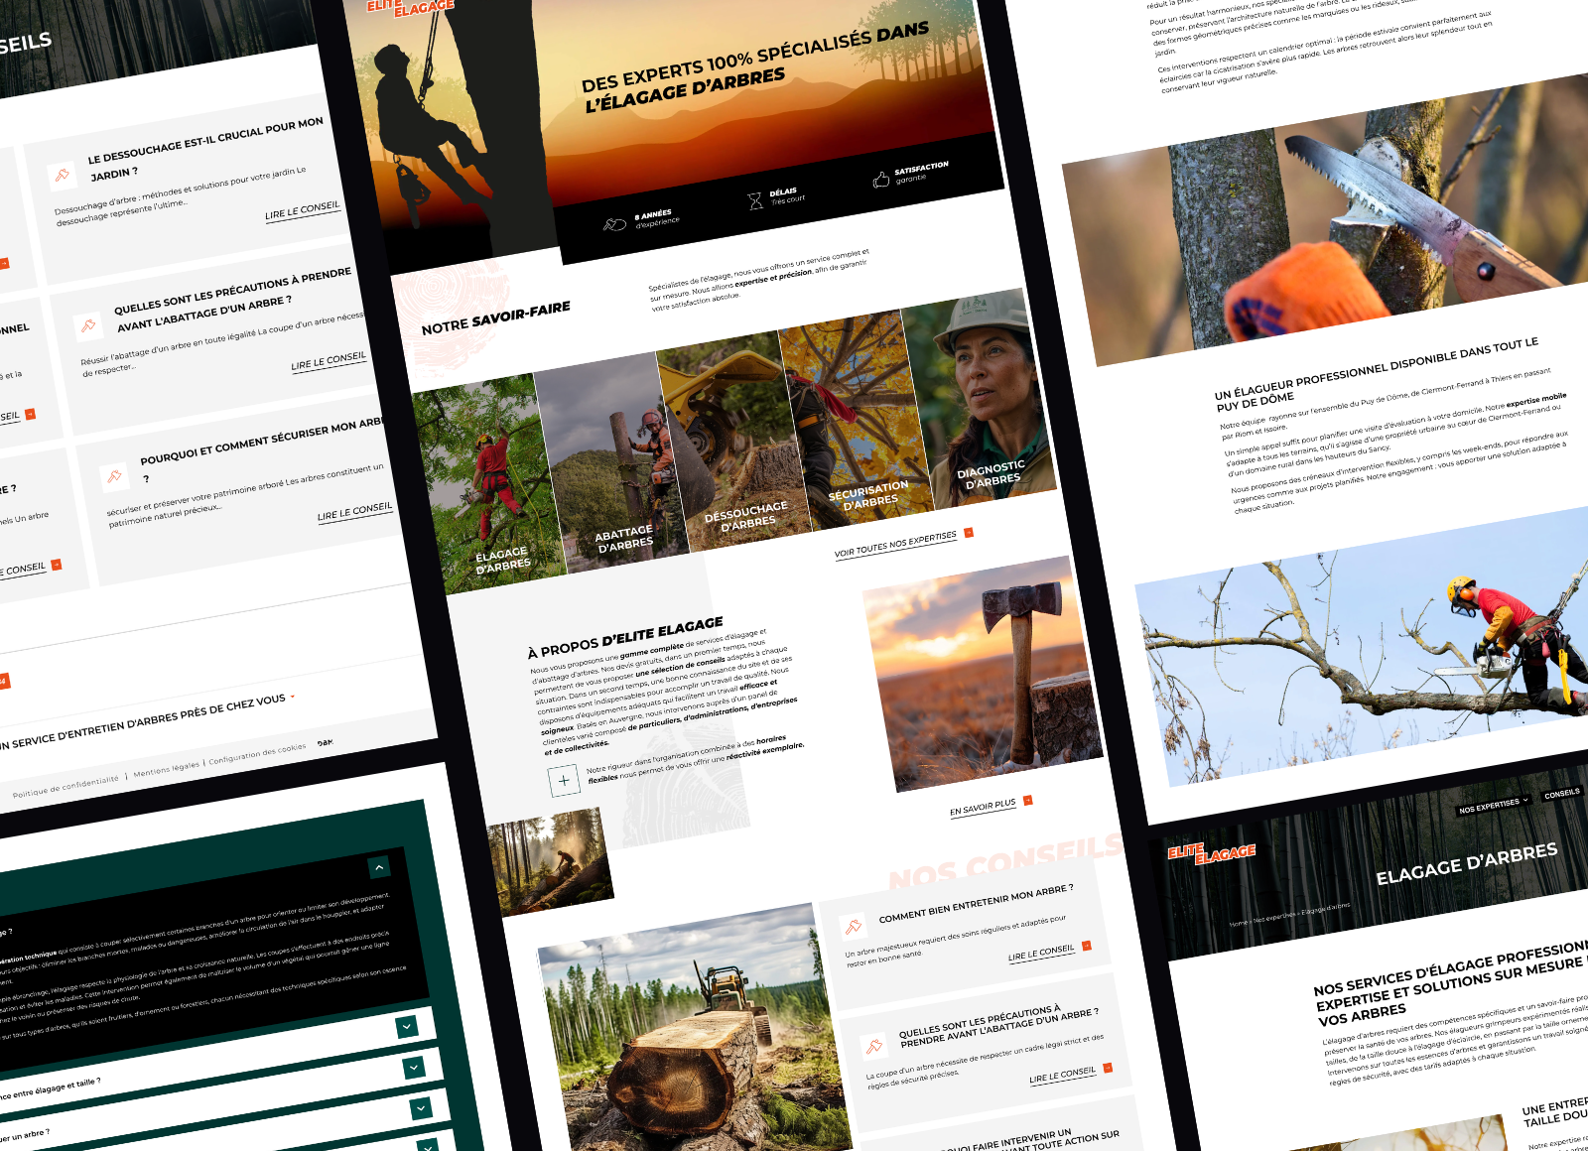Open 'Nos expertises' in the breadcrumb
1588x1151 pixels.
pyautogui.click(x=1274, y=917)
